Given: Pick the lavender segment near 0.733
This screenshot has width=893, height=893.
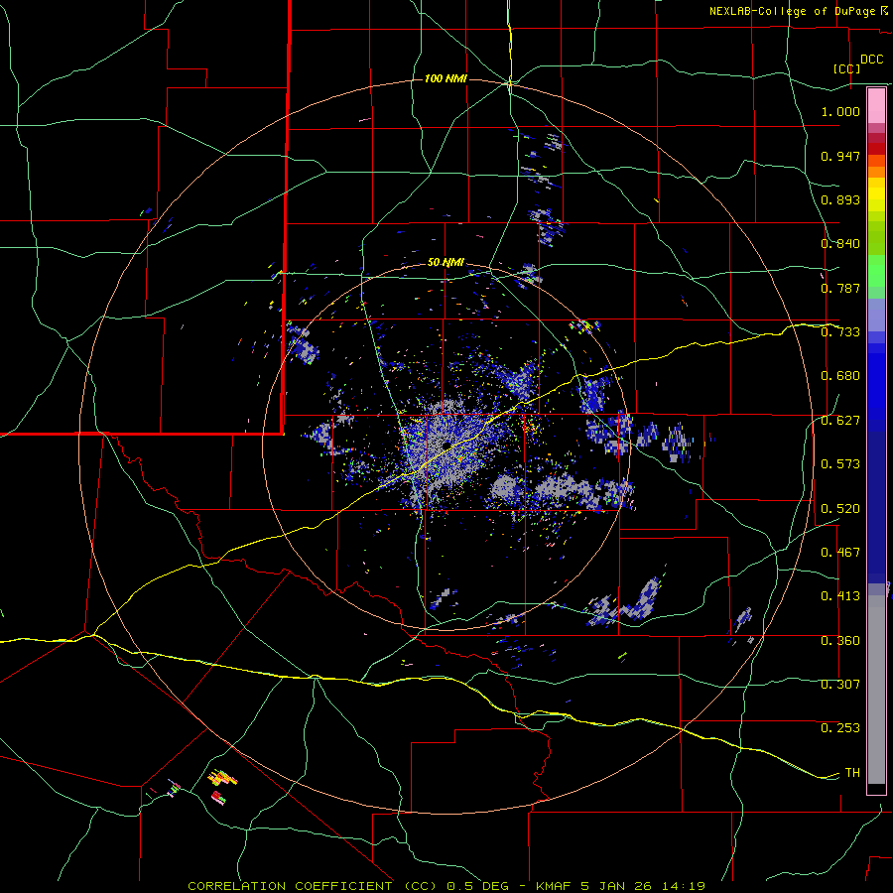Looking at the screenshot, I should click(876, 316).
